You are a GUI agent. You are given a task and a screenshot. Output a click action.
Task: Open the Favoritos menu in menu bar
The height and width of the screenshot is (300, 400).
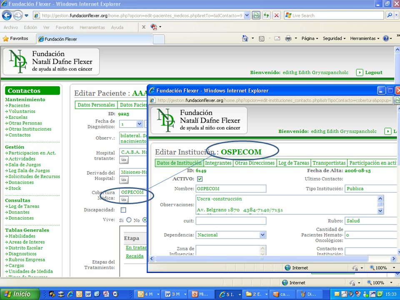click(65, 27)
